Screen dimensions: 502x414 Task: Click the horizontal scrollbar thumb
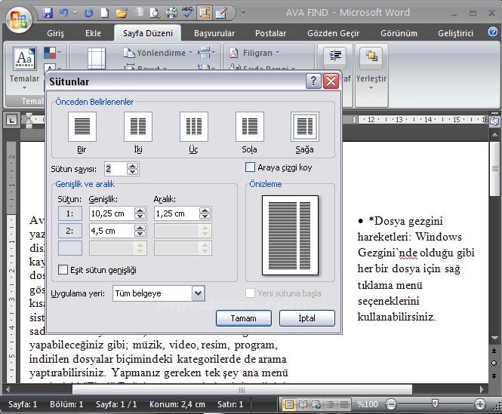(x=242, y=390)
